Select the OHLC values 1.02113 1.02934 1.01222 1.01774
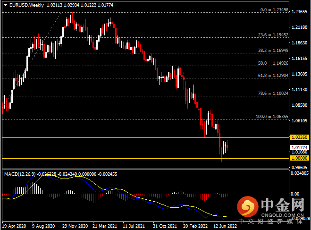Viewport: 311px width, 230px height. [80, 5]
